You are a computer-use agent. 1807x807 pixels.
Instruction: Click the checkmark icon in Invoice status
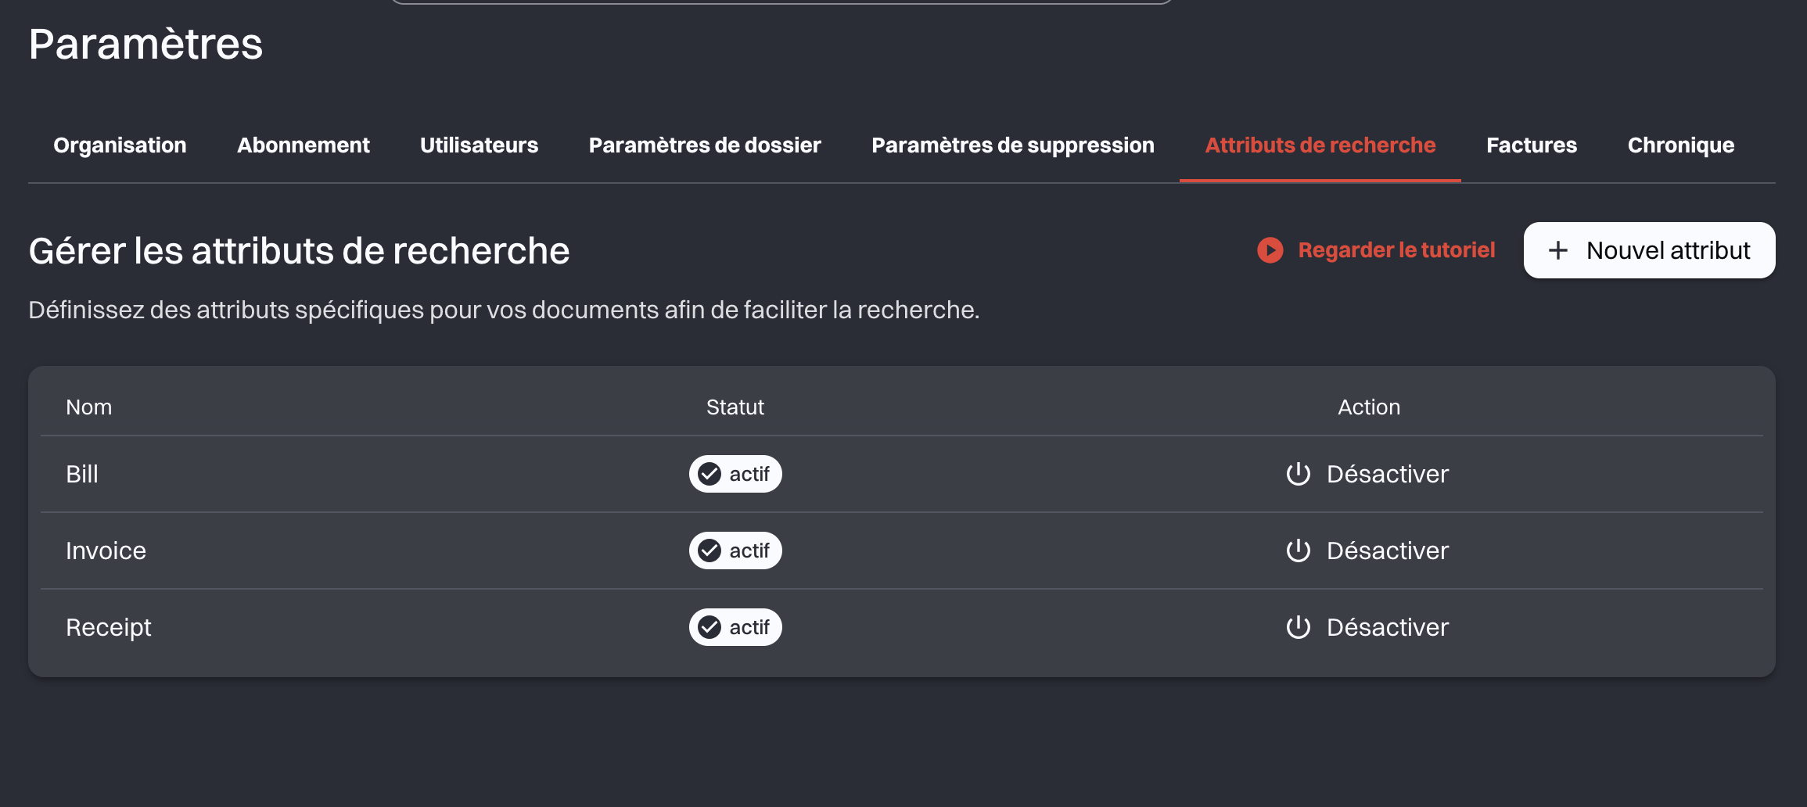point(710,551)
